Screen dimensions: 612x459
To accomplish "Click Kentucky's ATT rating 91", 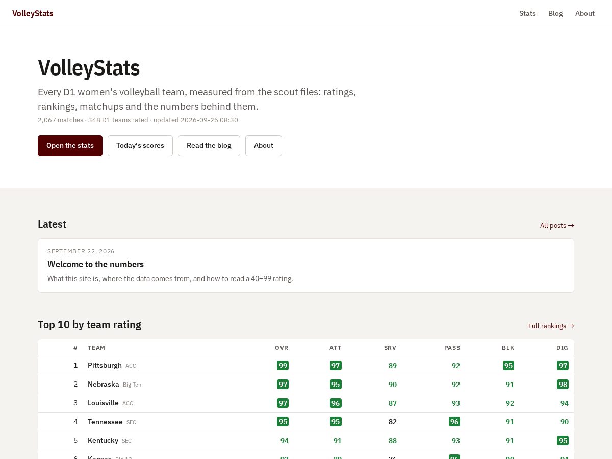I will [x=338, y=440].
